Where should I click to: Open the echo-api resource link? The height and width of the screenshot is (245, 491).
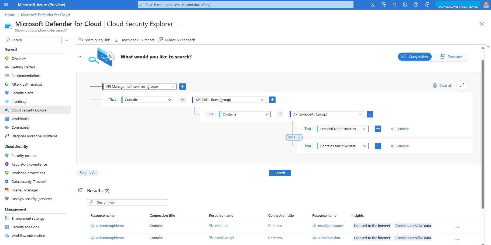[222, 226]
